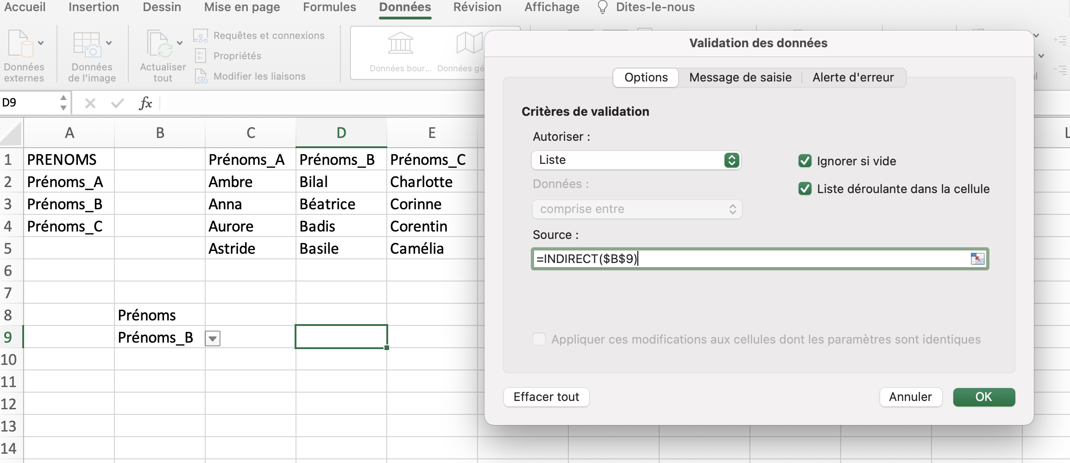The width and height of the screenshot is (1070, 463).
Task: Select the Données de l'image tool
Action: (90, 55)
